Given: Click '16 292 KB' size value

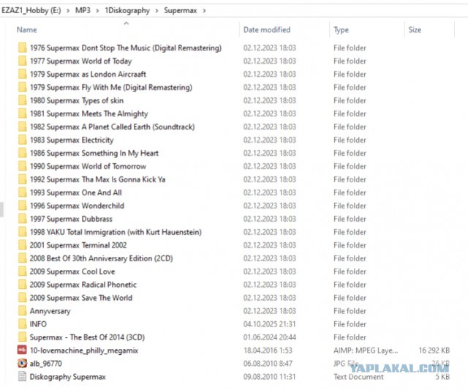Looking at the screenshot, I should 434,350.
